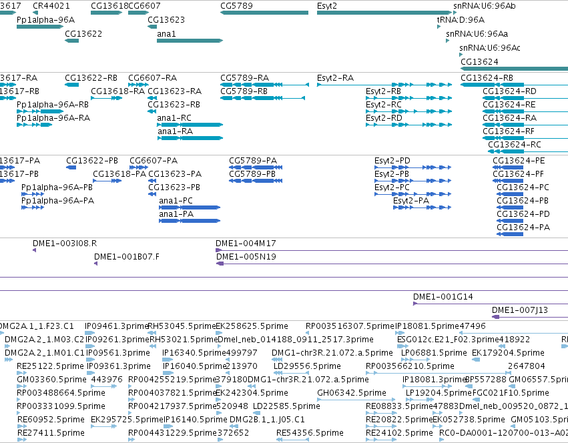Select BAC end DME1-001B07.F
The width and height of the screenshot is (568, 443).
pyautogui.click(x=126, y=257)
